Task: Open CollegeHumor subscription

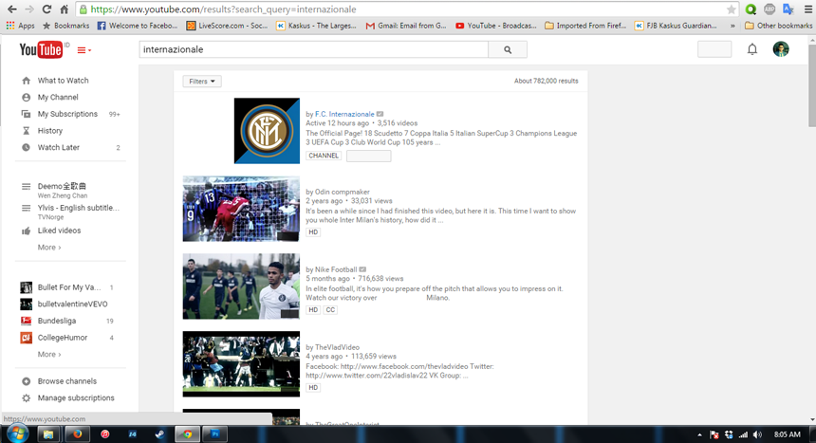Action: click(63, 338)
